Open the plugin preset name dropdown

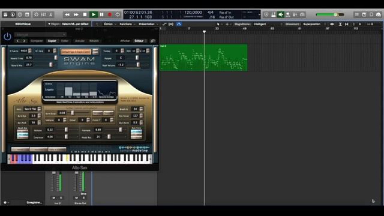40,35
